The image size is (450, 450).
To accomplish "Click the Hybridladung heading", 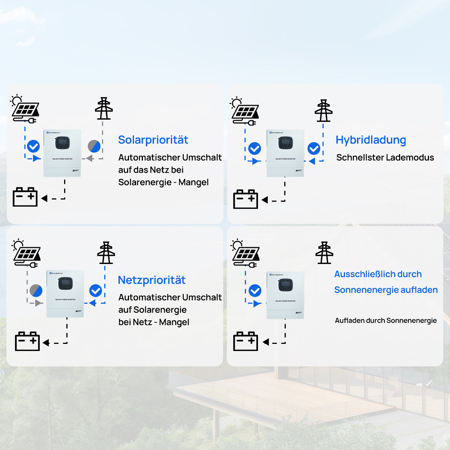I will (x=370, y=140).
